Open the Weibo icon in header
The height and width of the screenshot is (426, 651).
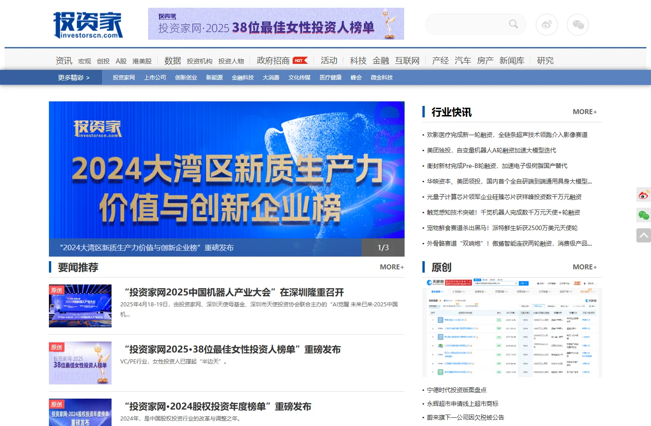click(x=547, y=25)
